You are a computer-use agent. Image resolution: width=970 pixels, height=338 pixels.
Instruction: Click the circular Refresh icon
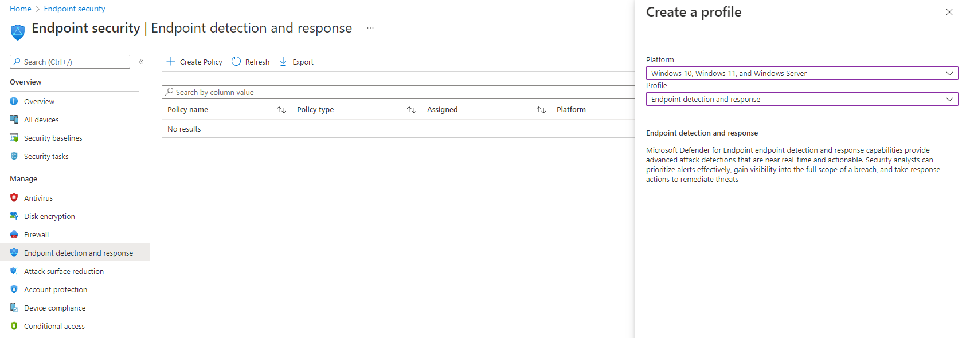236,61
